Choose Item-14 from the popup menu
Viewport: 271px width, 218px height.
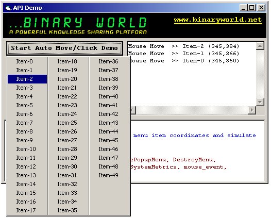(27, 184)
